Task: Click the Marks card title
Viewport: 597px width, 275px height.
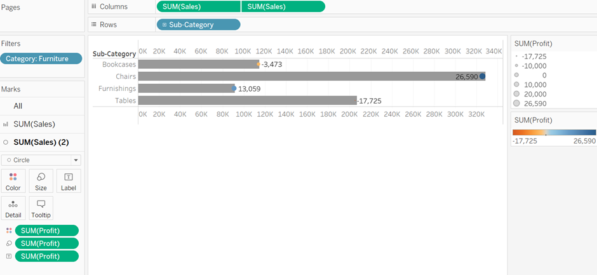Action: pos(11,89)
